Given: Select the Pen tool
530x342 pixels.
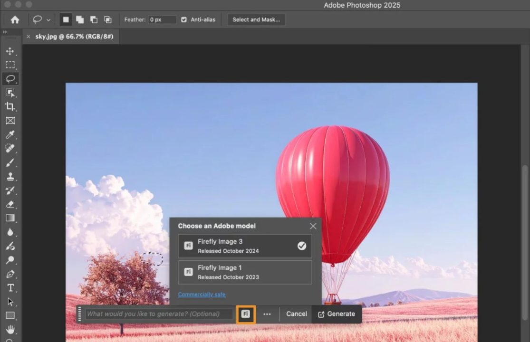Looking at the screenshot, I should tap(10, 274).
